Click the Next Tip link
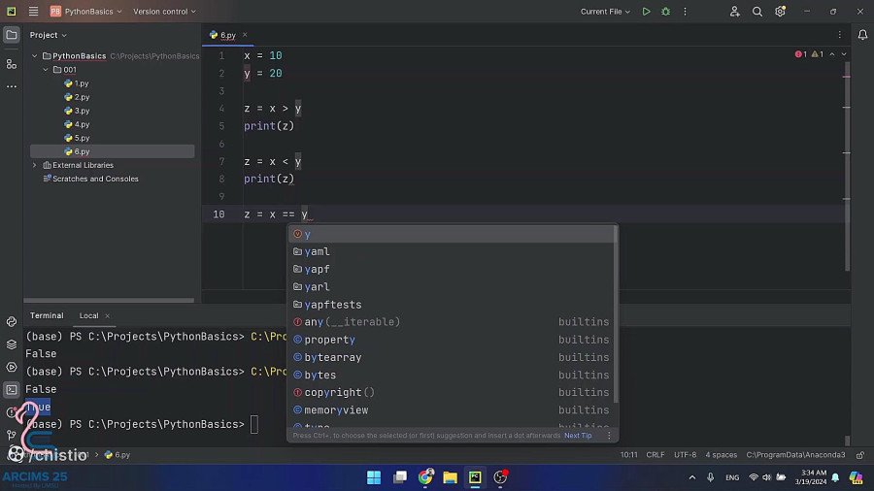The width and height of the screenshot is (874, 491). coord(578,436)
